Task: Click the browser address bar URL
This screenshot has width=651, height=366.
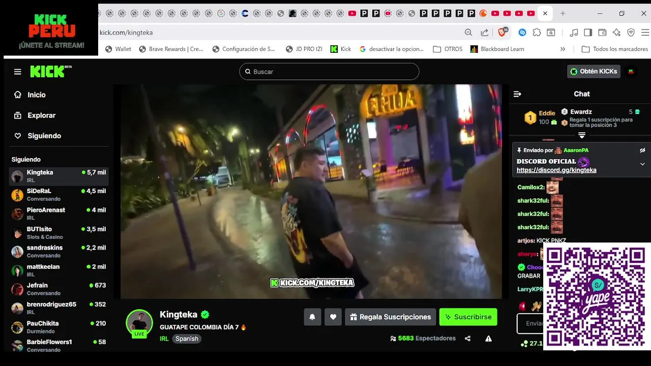Action: click(x=126, y=33)
